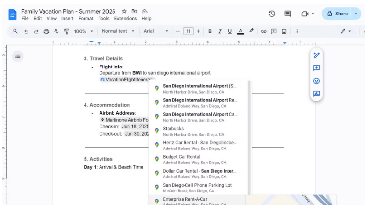Open the Extensions menu
The height and width of the screenshot is (217, 370).
[x=125, y=19]
